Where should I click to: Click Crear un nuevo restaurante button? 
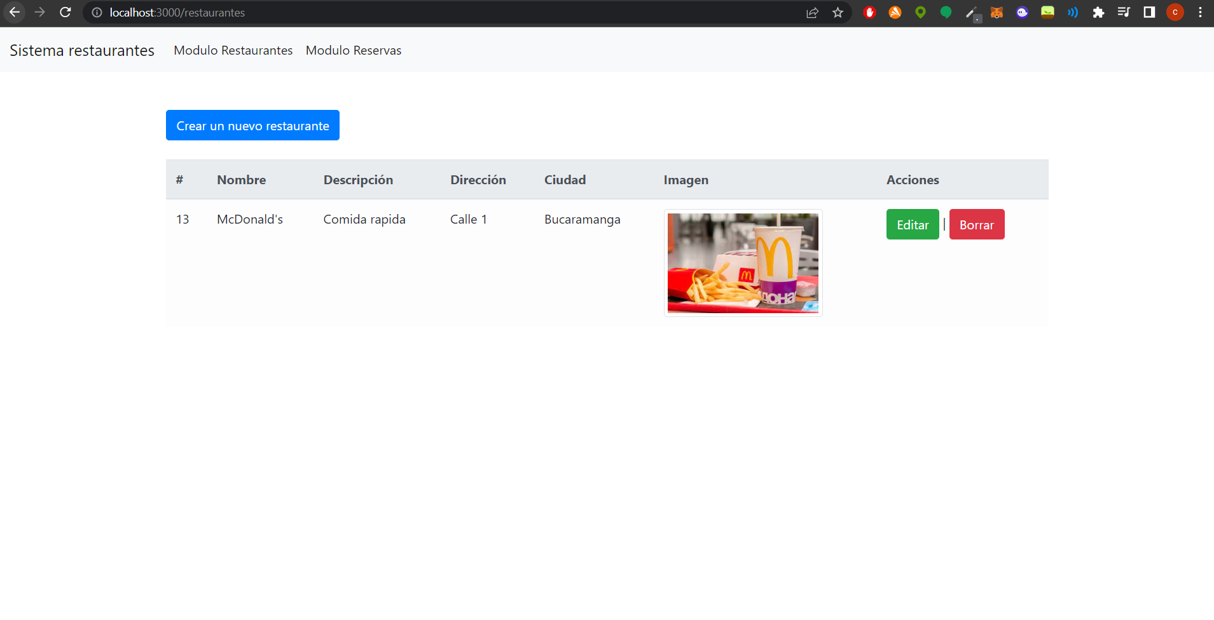252,125
